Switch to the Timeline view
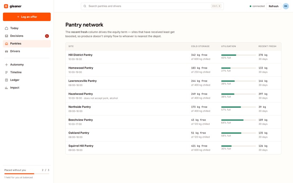Image resolution: width=293 pixels, height=183 pixels. click(x=27, y=72)
